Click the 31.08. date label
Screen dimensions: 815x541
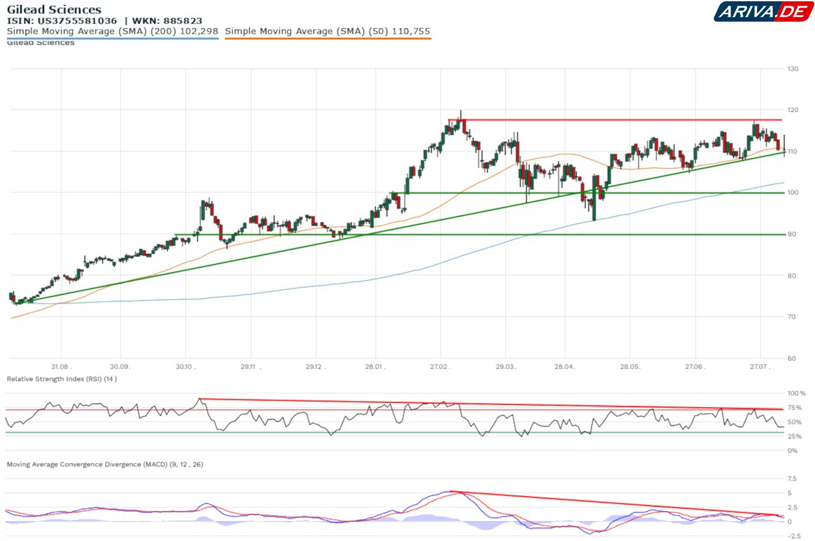pyautogui.click(x=61, y=367)
